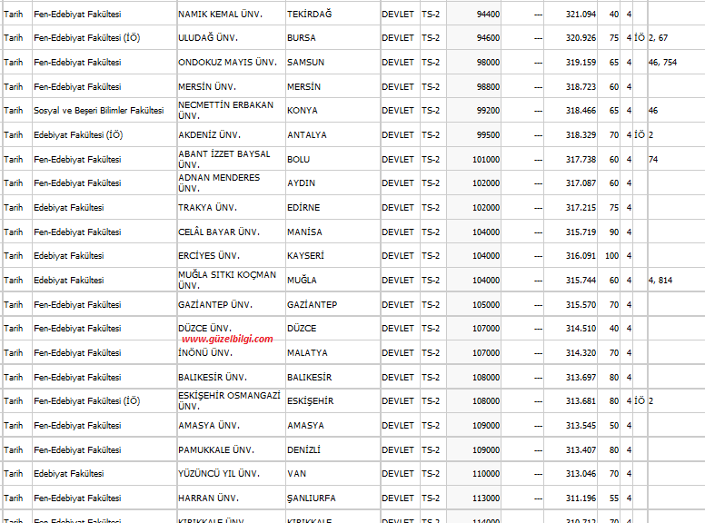Click the Sosyal ve Beşeri Bilimler Fakültesi cell
The image size is (705, 523).
[99, 111]
